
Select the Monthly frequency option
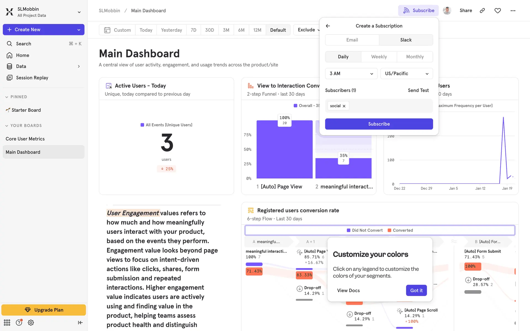415,57
